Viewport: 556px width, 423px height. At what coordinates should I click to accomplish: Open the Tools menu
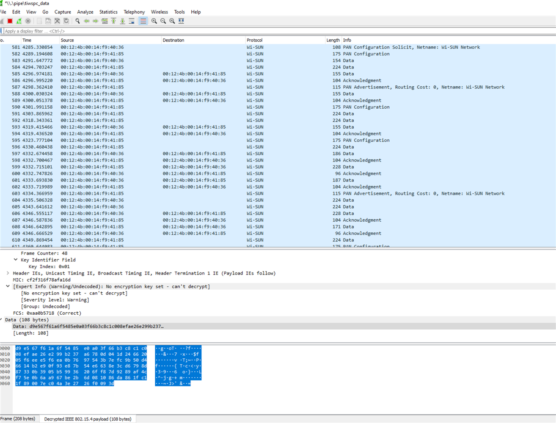click(x=179, y=12)
